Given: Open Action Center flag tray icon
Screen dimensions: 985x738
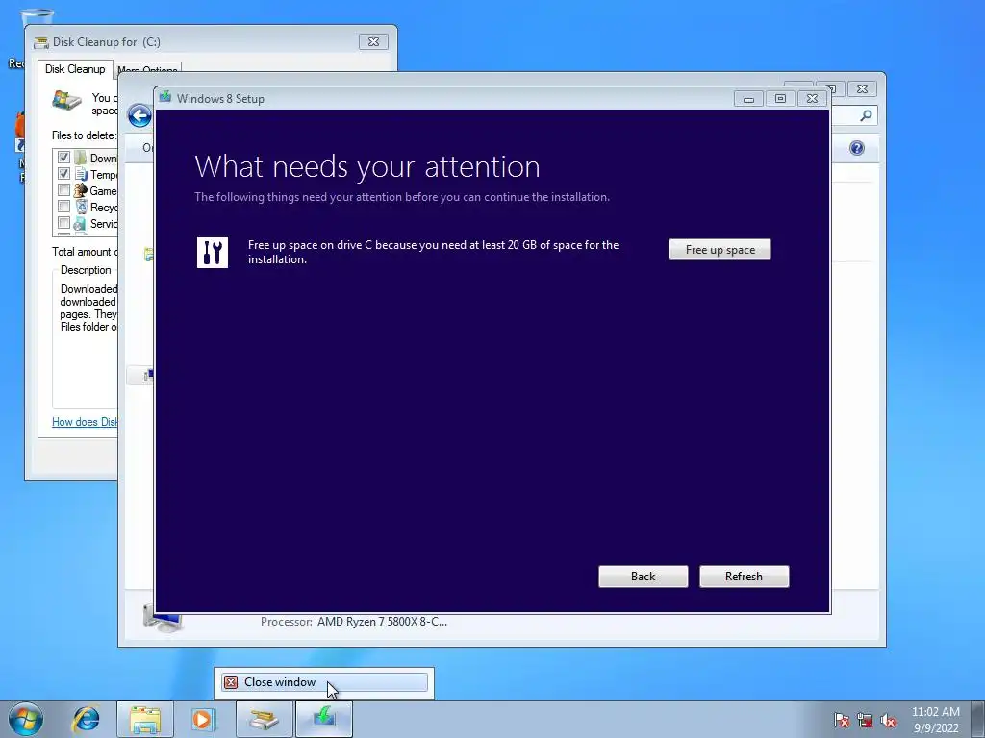Looking at the screenshot, I should point(841,721).
